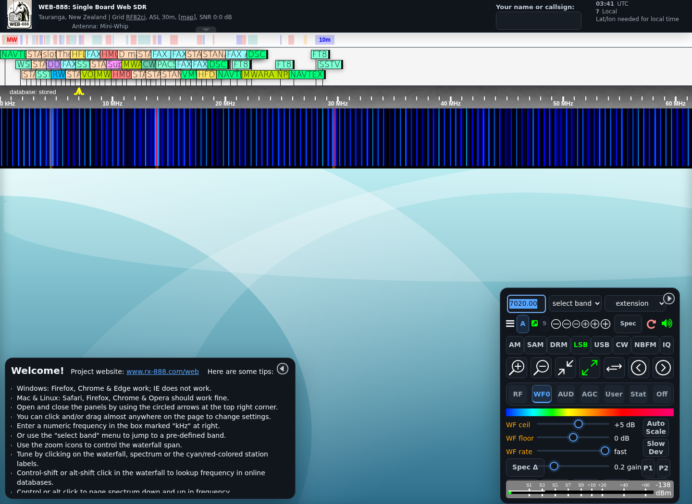Collapse the control panel with its circled arrow
Image resolution: width=692 pixels, height=504 pixels.
pyautogui.click(x=669, y=299)
